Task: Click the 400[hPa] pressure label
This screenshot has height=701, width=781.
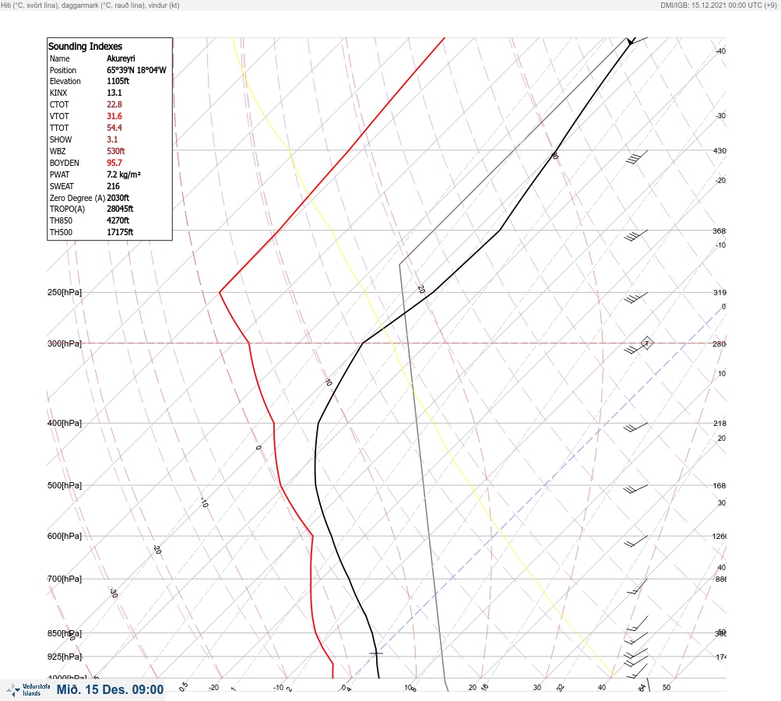Action: 65,423
